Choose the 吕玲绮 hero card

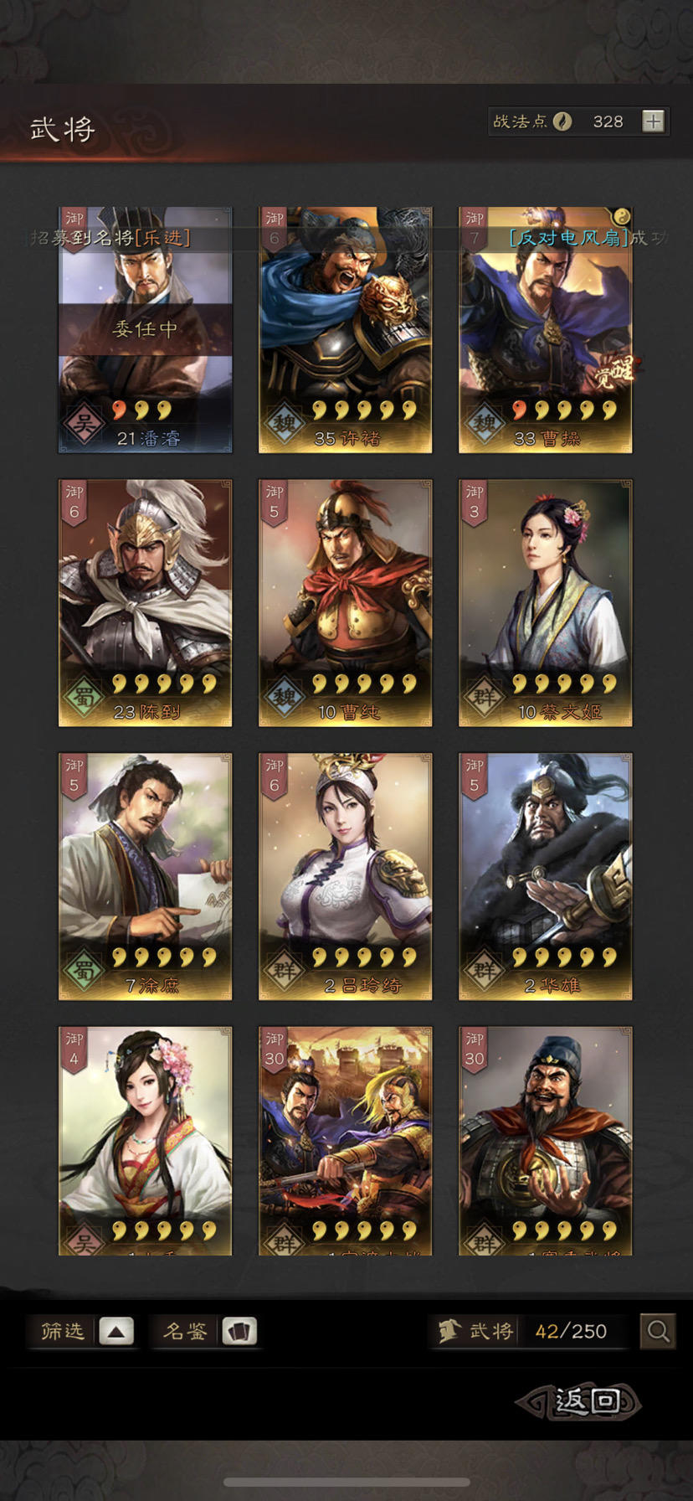tap(345, 876)
